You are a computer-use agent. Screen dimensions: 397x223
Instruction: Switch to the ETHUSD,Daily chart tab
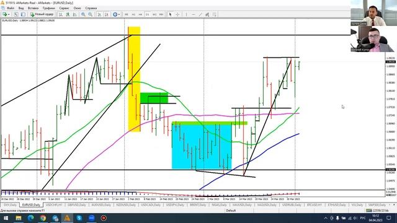(337, 205)
